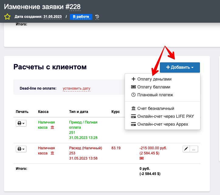Open the 'В работе' status selector
Image resolution: width=220 pixels, height=195 pixels.
[81, 17]
